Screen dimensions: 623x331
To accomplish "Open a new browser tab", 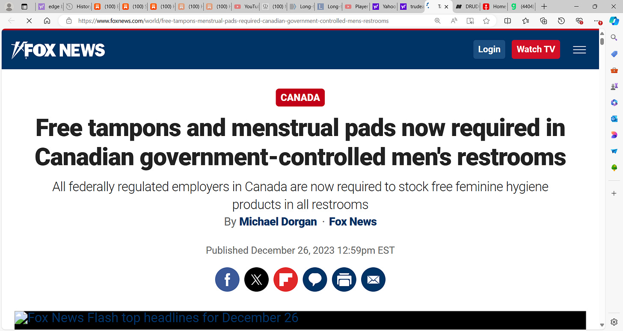I will pyautogui.click(x=544, y=6).
